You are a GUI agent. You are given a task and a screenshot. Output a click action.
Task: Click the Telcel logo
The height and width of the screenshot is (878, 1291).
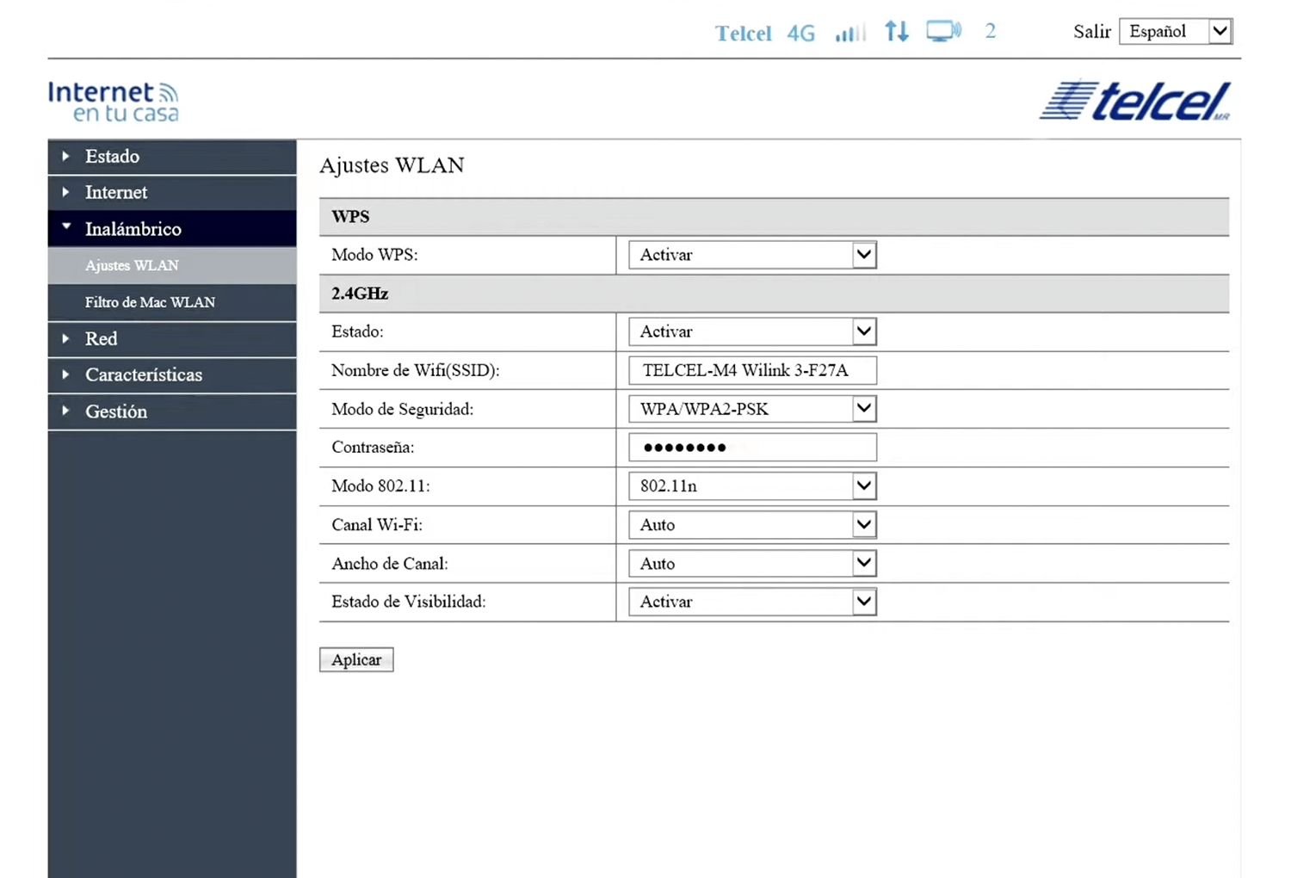pos(1136,102)
